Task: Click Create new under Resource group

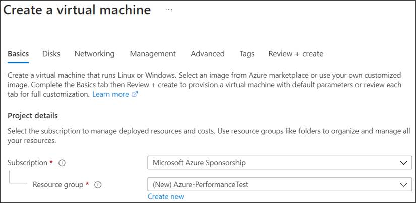Action: [166, 196]
